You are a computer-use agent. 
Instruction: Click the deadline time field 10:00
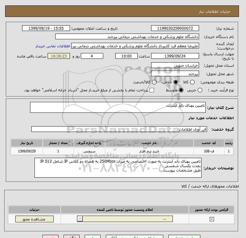127,56
